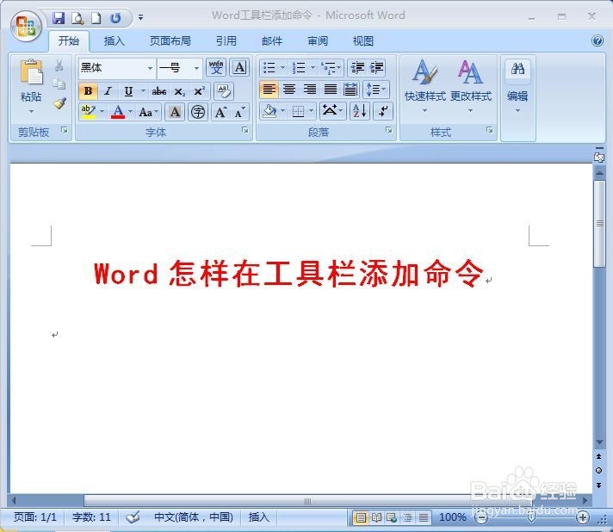Toggle superscript formatting

pos(200,91)
